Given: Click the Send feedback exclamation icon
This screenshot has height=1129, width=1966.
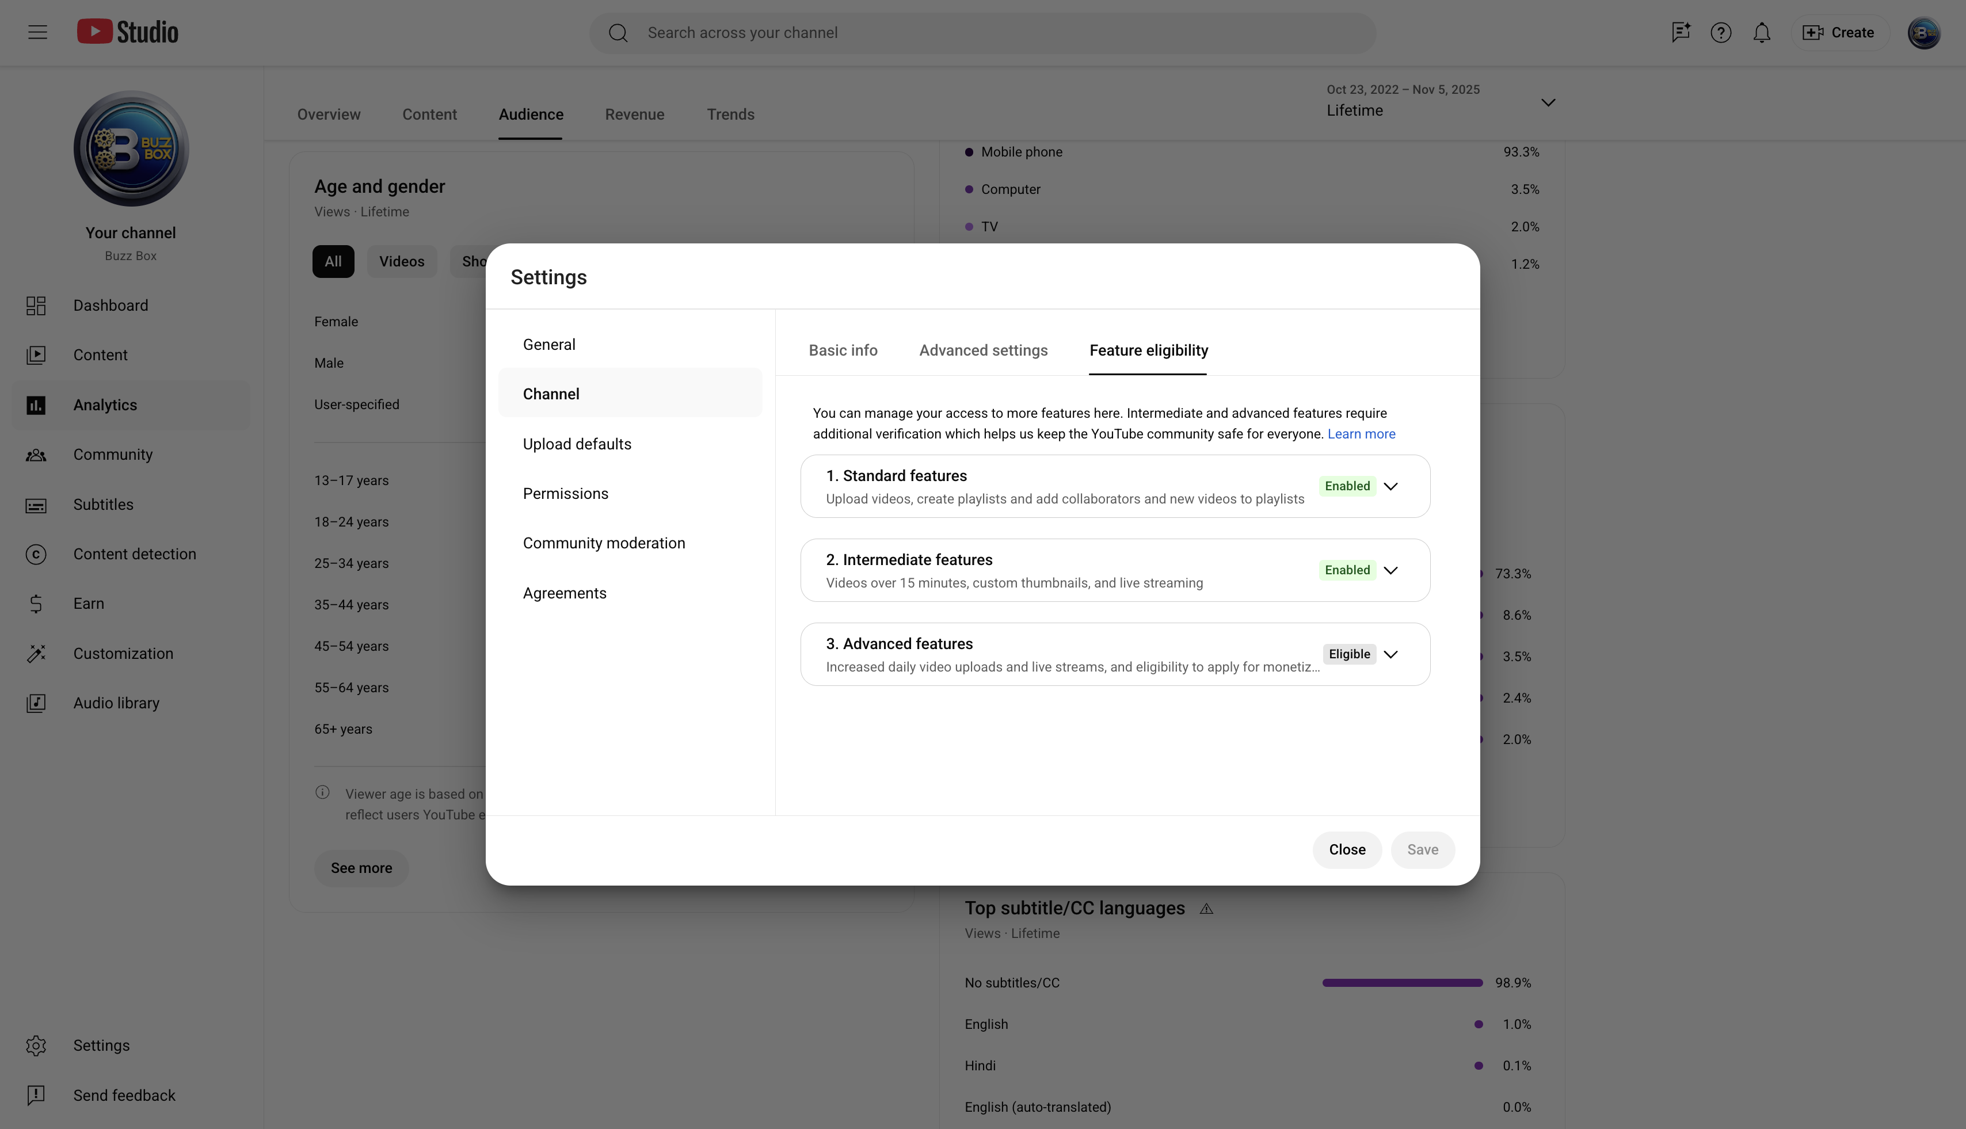Looking at the screenshot, I should click(x=36, y=1096).
